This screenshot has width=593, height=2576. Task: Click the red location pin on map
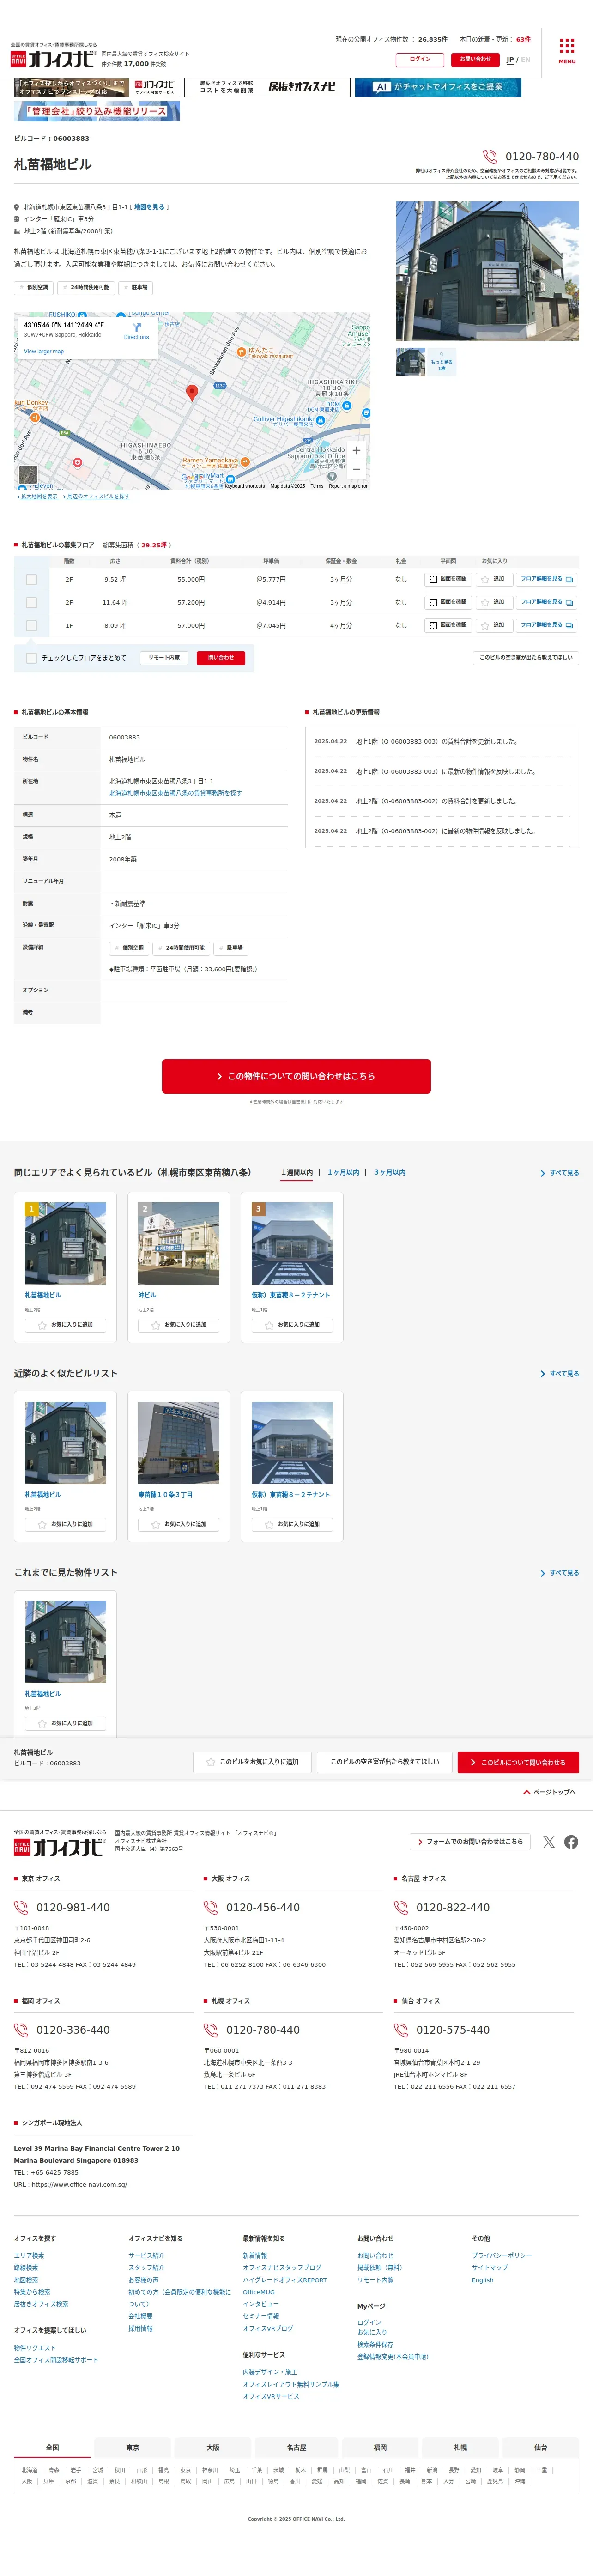click(x=192, y=393)
